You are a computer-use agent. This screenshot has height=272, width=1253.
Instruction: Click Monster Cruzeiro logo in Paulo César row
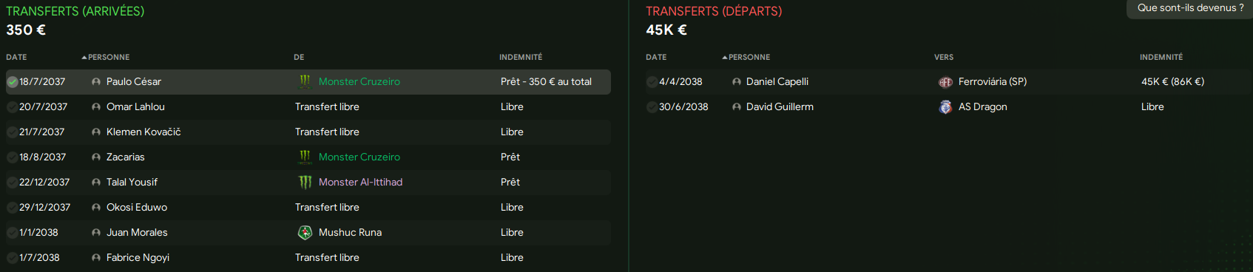pos(305,81)
